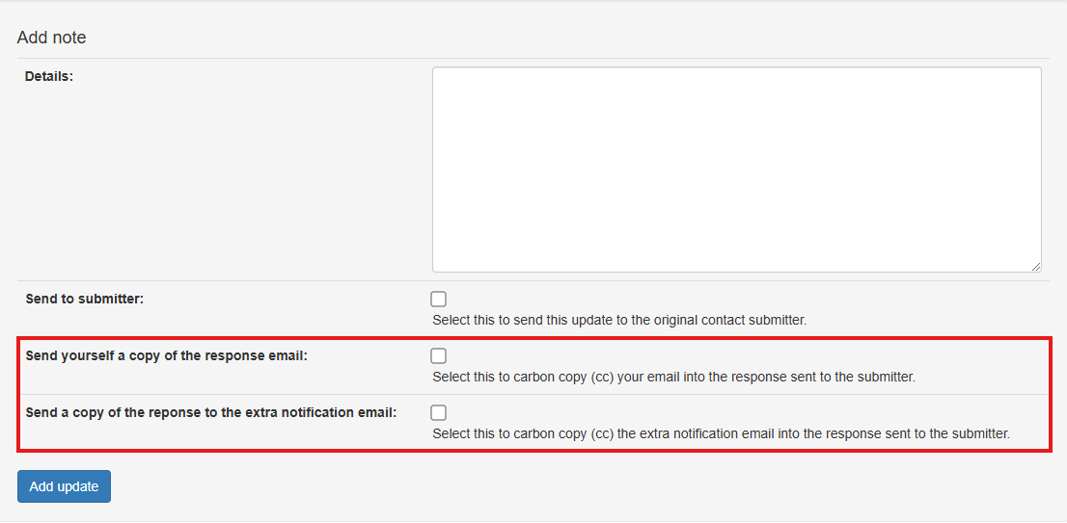Click the divider line below the Details row
This screenshot has width=1067, height=523.
click(x=533, y=280)
